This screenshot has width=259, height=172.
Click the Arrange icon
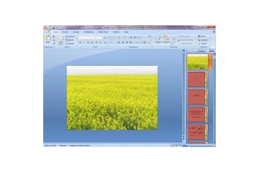[166, 39]
